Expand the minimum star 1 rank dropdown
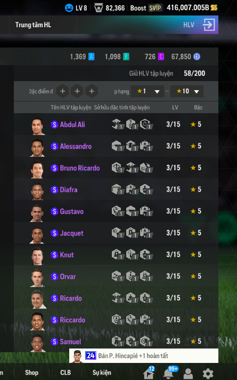 (x=148, y=91)
